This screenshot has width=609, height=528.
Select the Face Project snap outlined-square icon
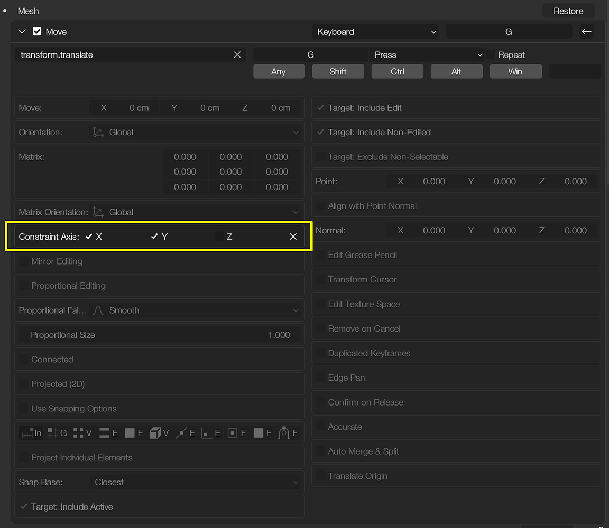pyautogui.click(x=232, y=433)
